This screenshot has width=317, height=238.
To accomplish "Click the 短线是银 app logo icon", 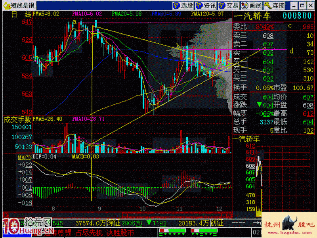I will click(x=6, y=5).
